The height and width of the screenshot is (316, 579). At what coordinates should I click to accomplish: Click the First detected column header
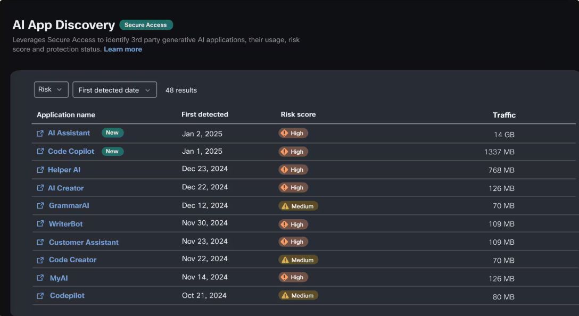[204, 114]
